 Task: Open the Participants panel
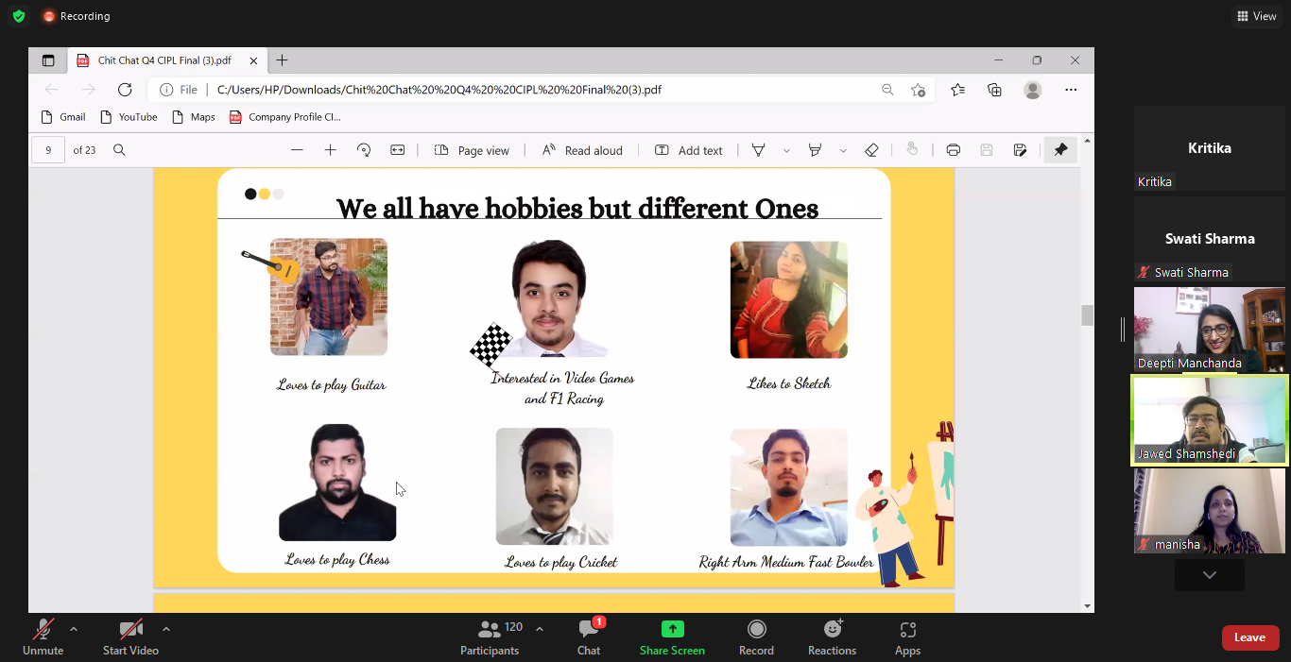coord(490,637)
